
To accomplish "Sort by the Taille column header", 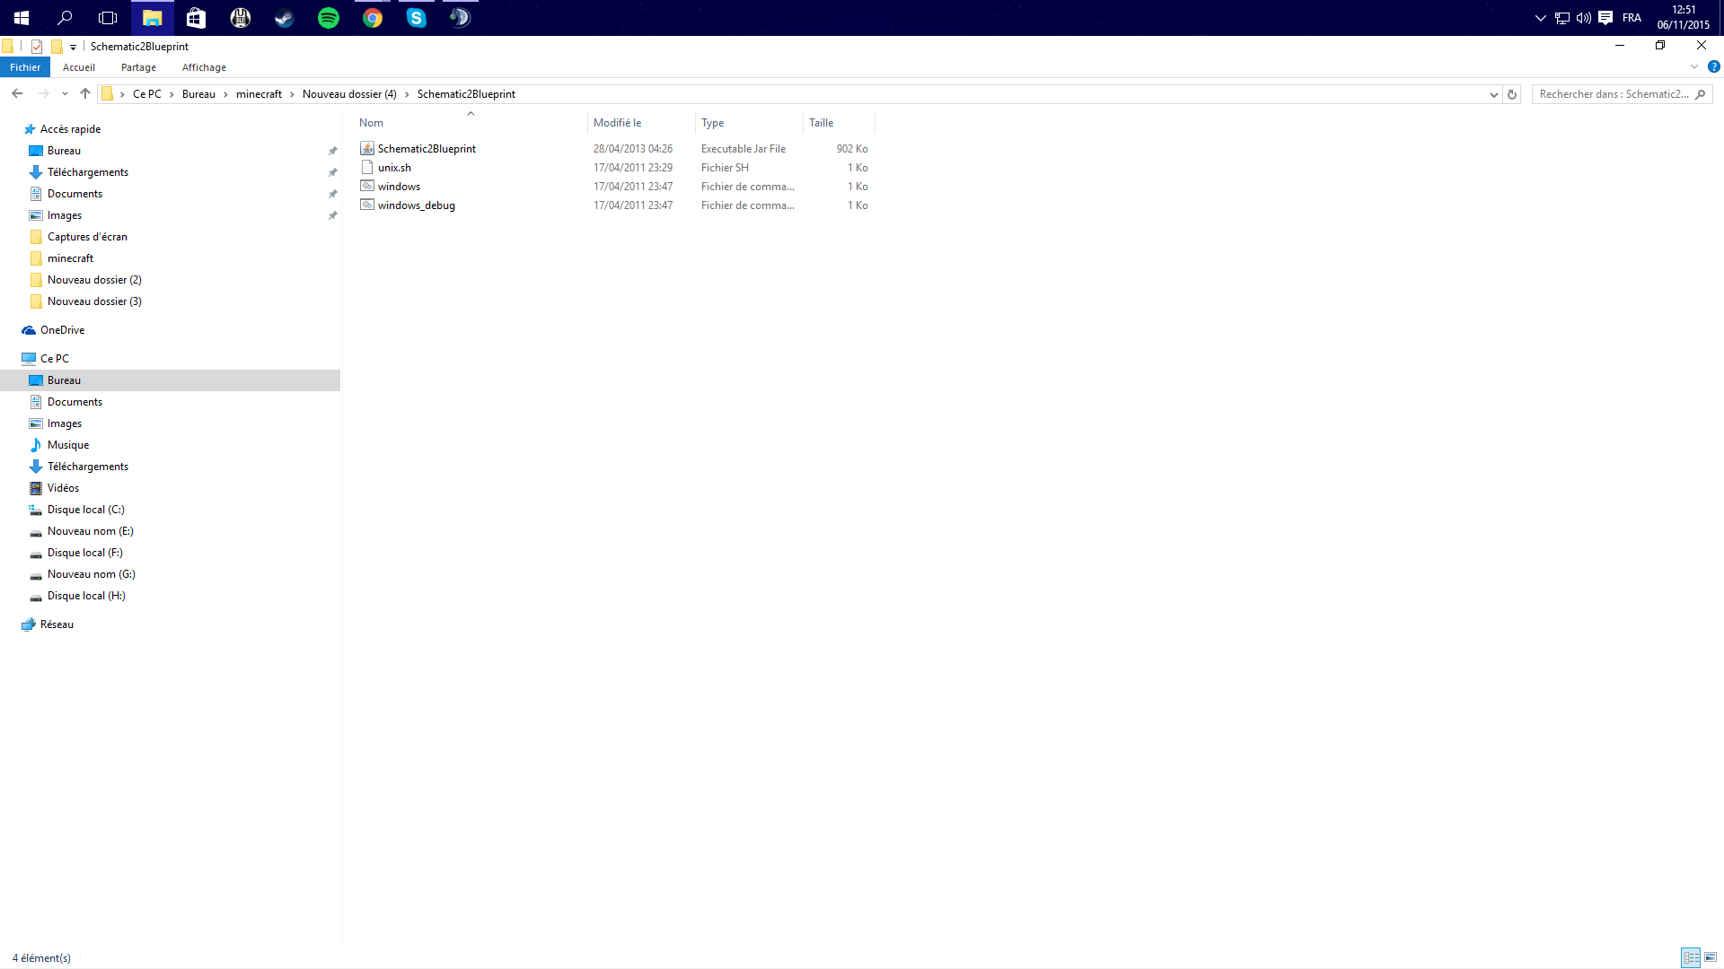I will pyautogui.click(x=839, y=123).
